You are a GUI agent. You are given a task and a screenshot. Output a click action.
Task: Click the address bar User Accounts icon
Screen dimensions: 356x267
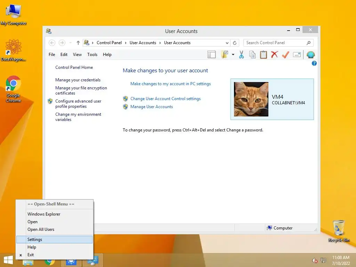87,42
